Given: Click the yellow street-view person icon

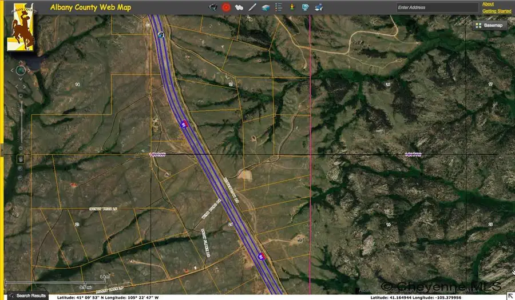Looking at the screenshot, I should click(x=292, y=7).
